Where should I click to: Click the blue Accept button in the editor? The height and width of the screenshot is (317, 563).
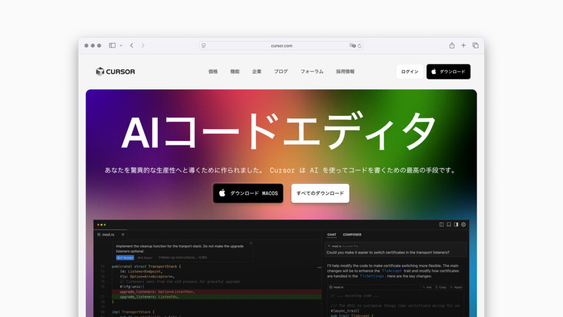click(125, 258)
